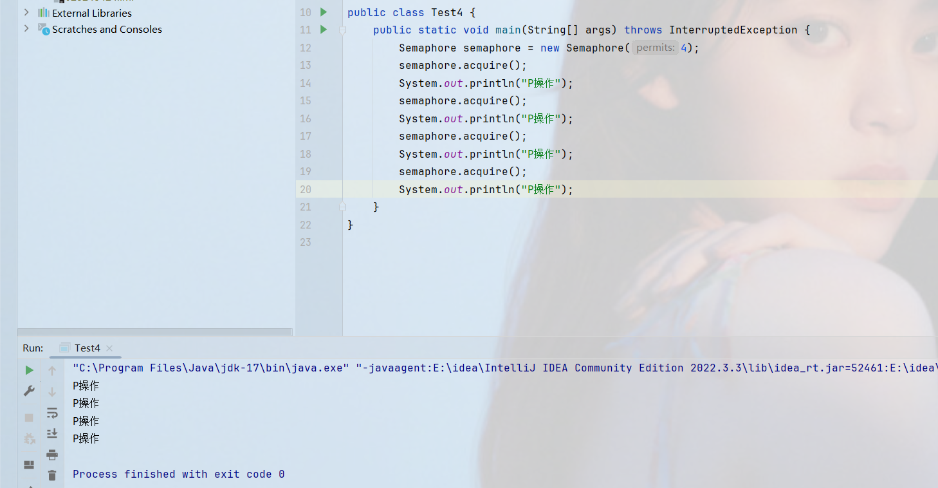The width and height of the screenshot is (938, 488).
Task: Click 'throws' keyword on line 11
Action: (643, 30)
